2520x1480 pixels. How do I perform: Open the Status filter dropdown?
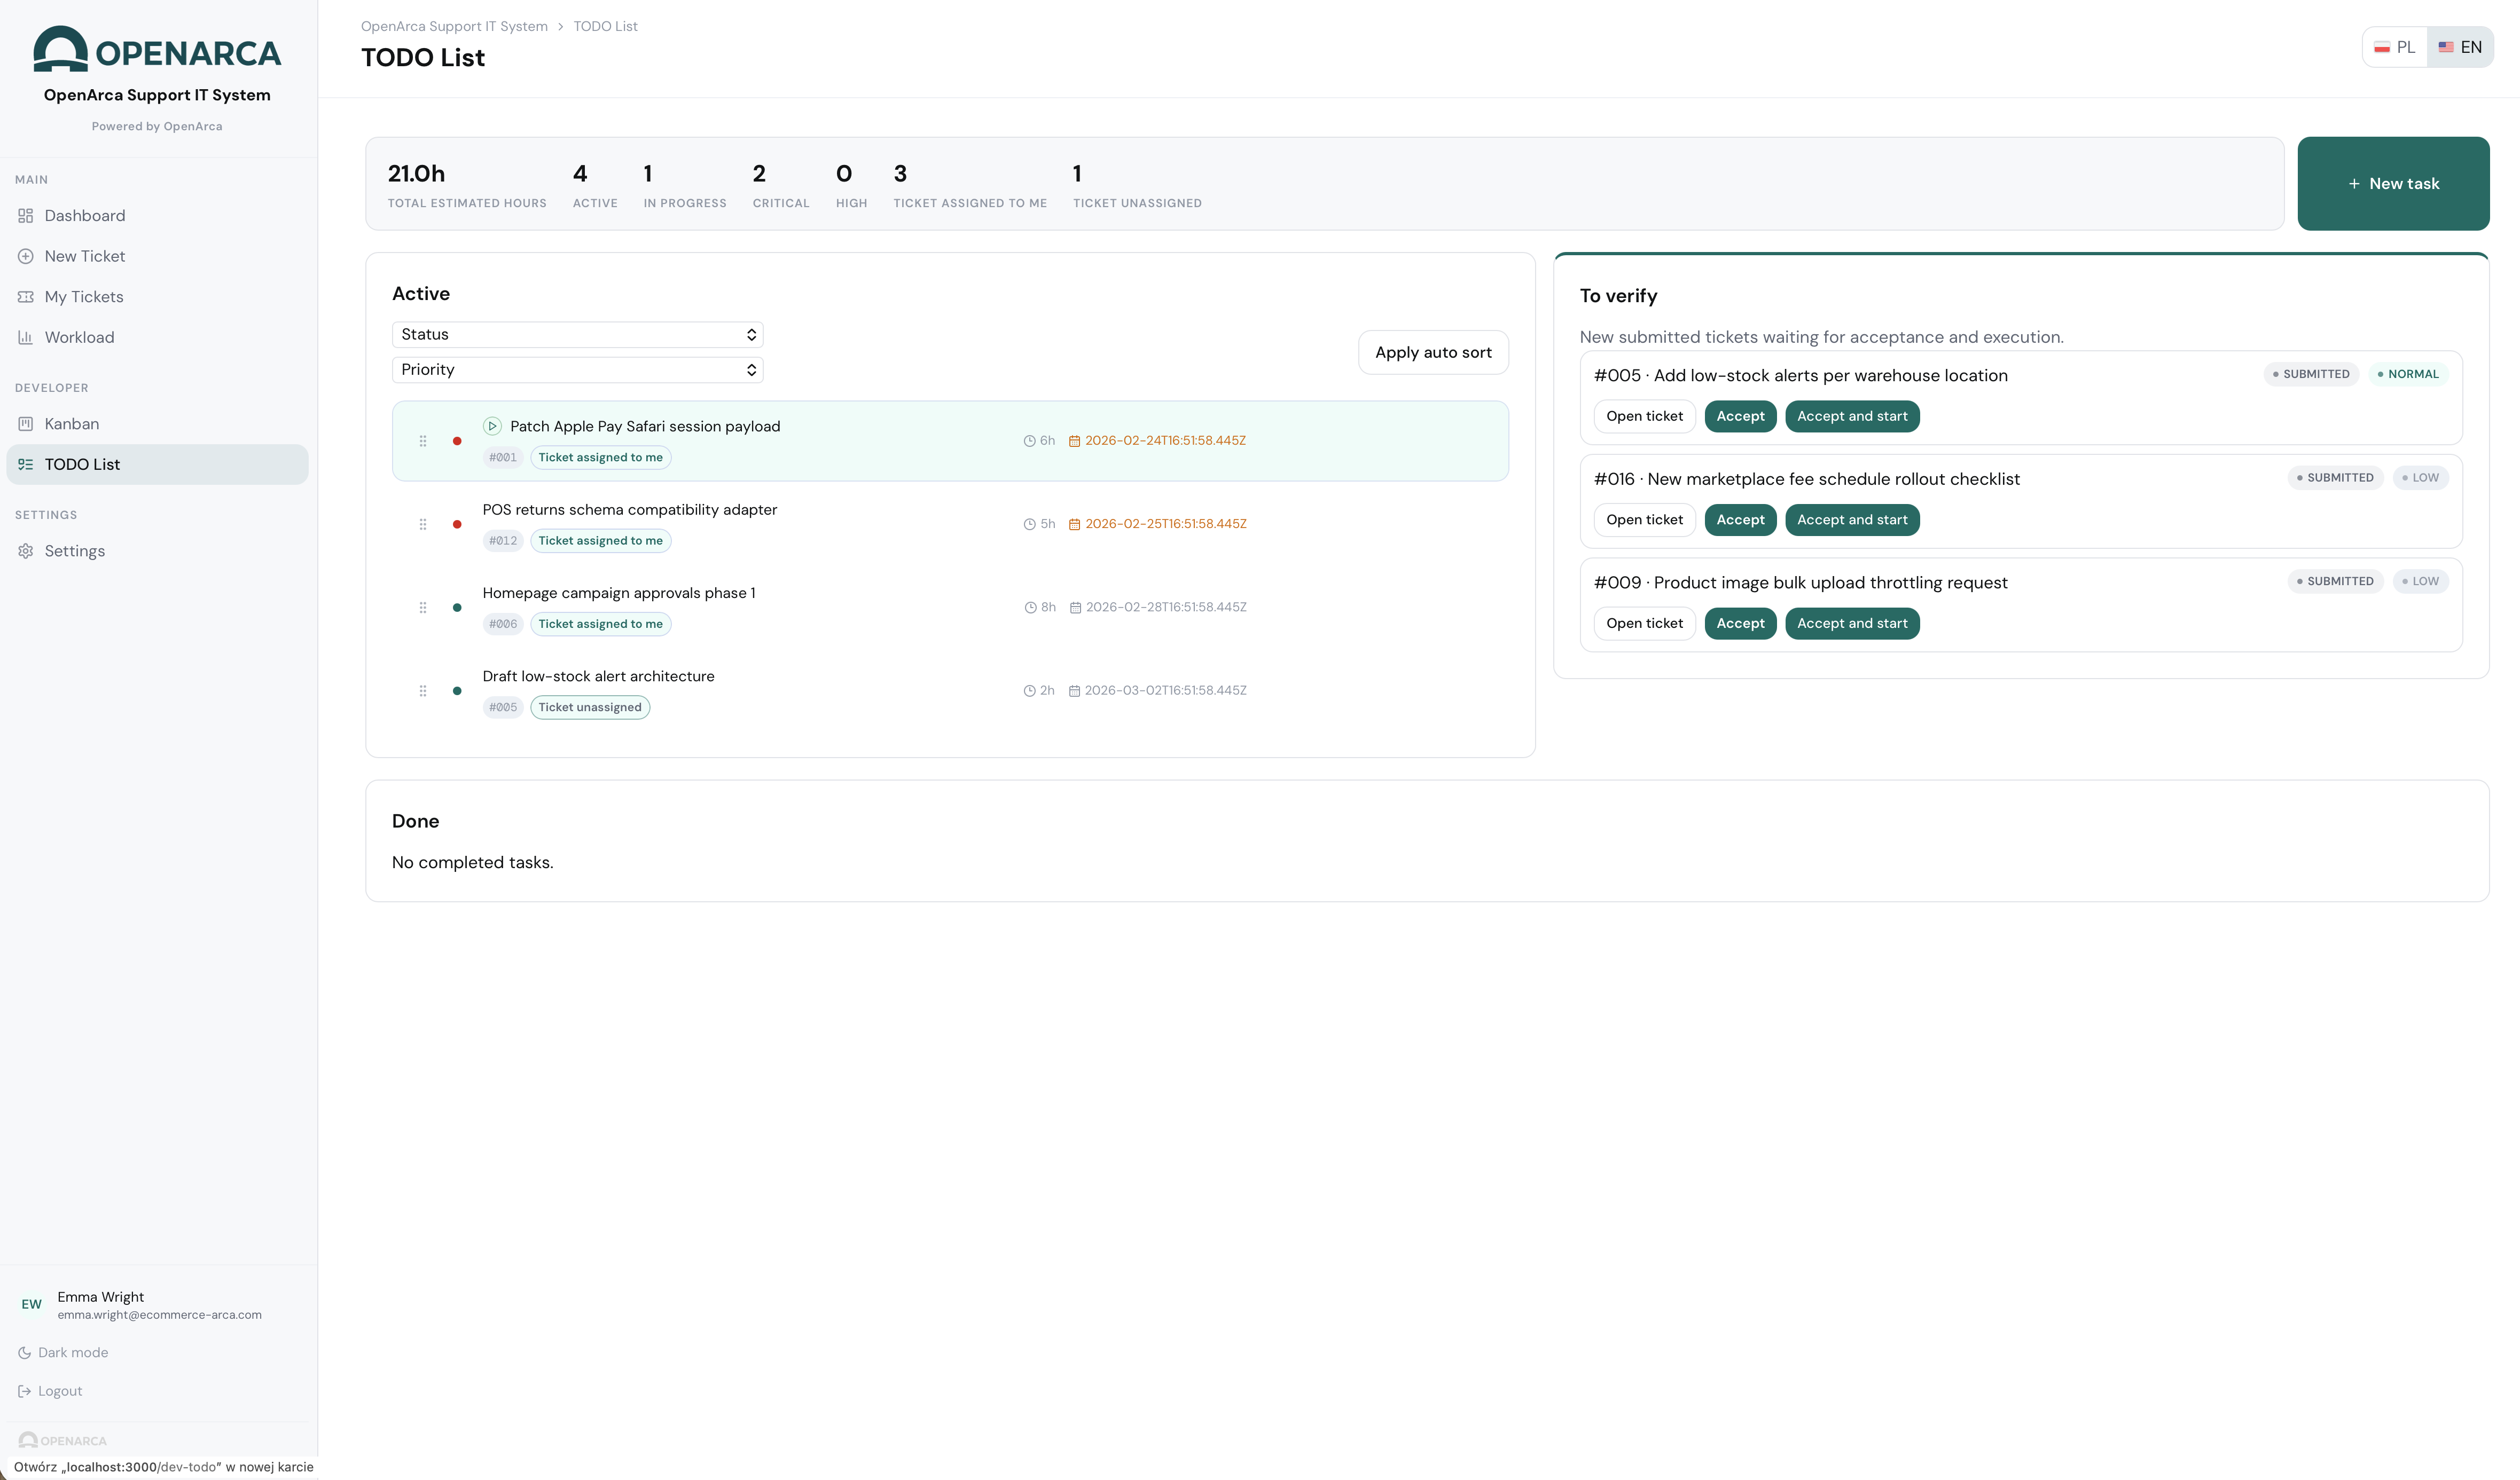click(x=577, y=335)
